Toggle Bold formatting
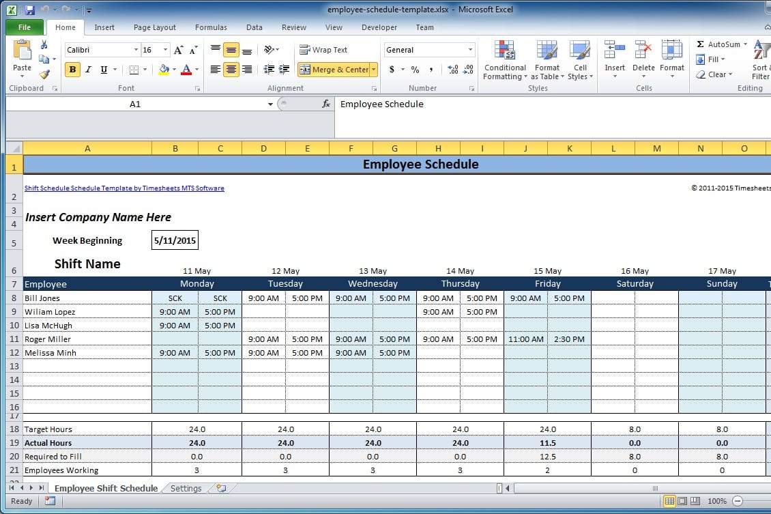This screenshot has height=514, width=771. [72, 70]
